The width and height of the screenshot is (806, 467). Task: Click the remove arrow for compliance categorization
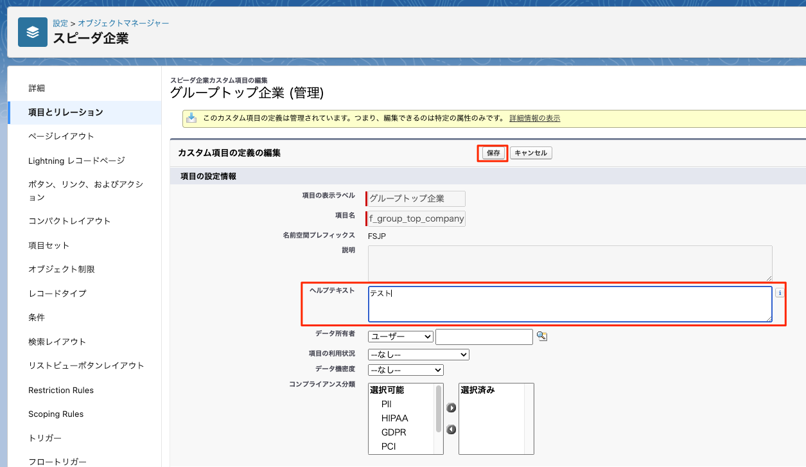(x=451, y=429)
